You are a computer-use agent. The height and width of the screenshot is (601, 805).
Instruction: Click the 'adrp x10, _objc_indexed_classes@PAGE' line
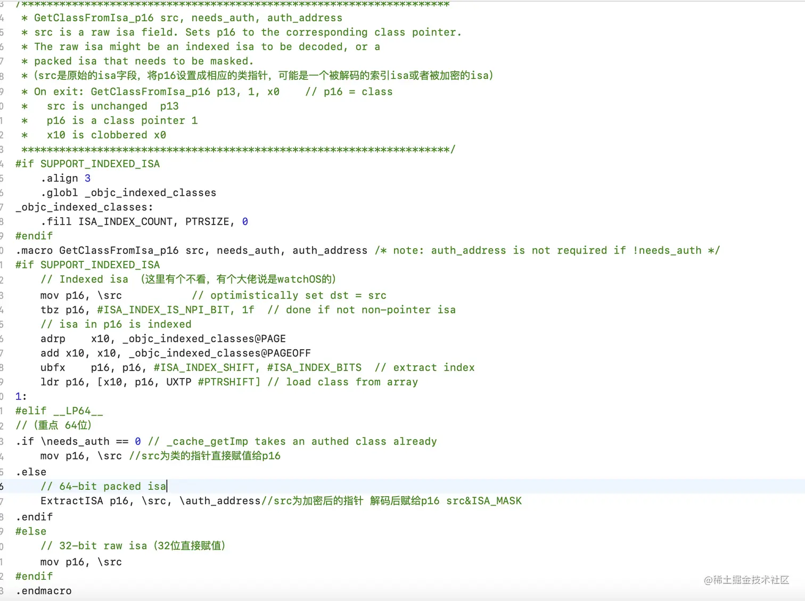point(163,339)
